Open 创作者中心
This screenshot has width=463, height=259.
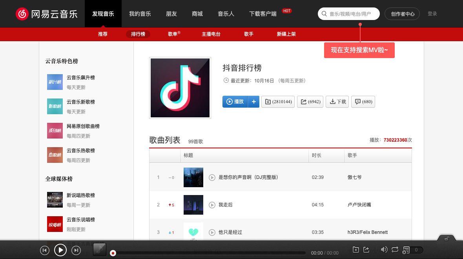pos(402,14)
